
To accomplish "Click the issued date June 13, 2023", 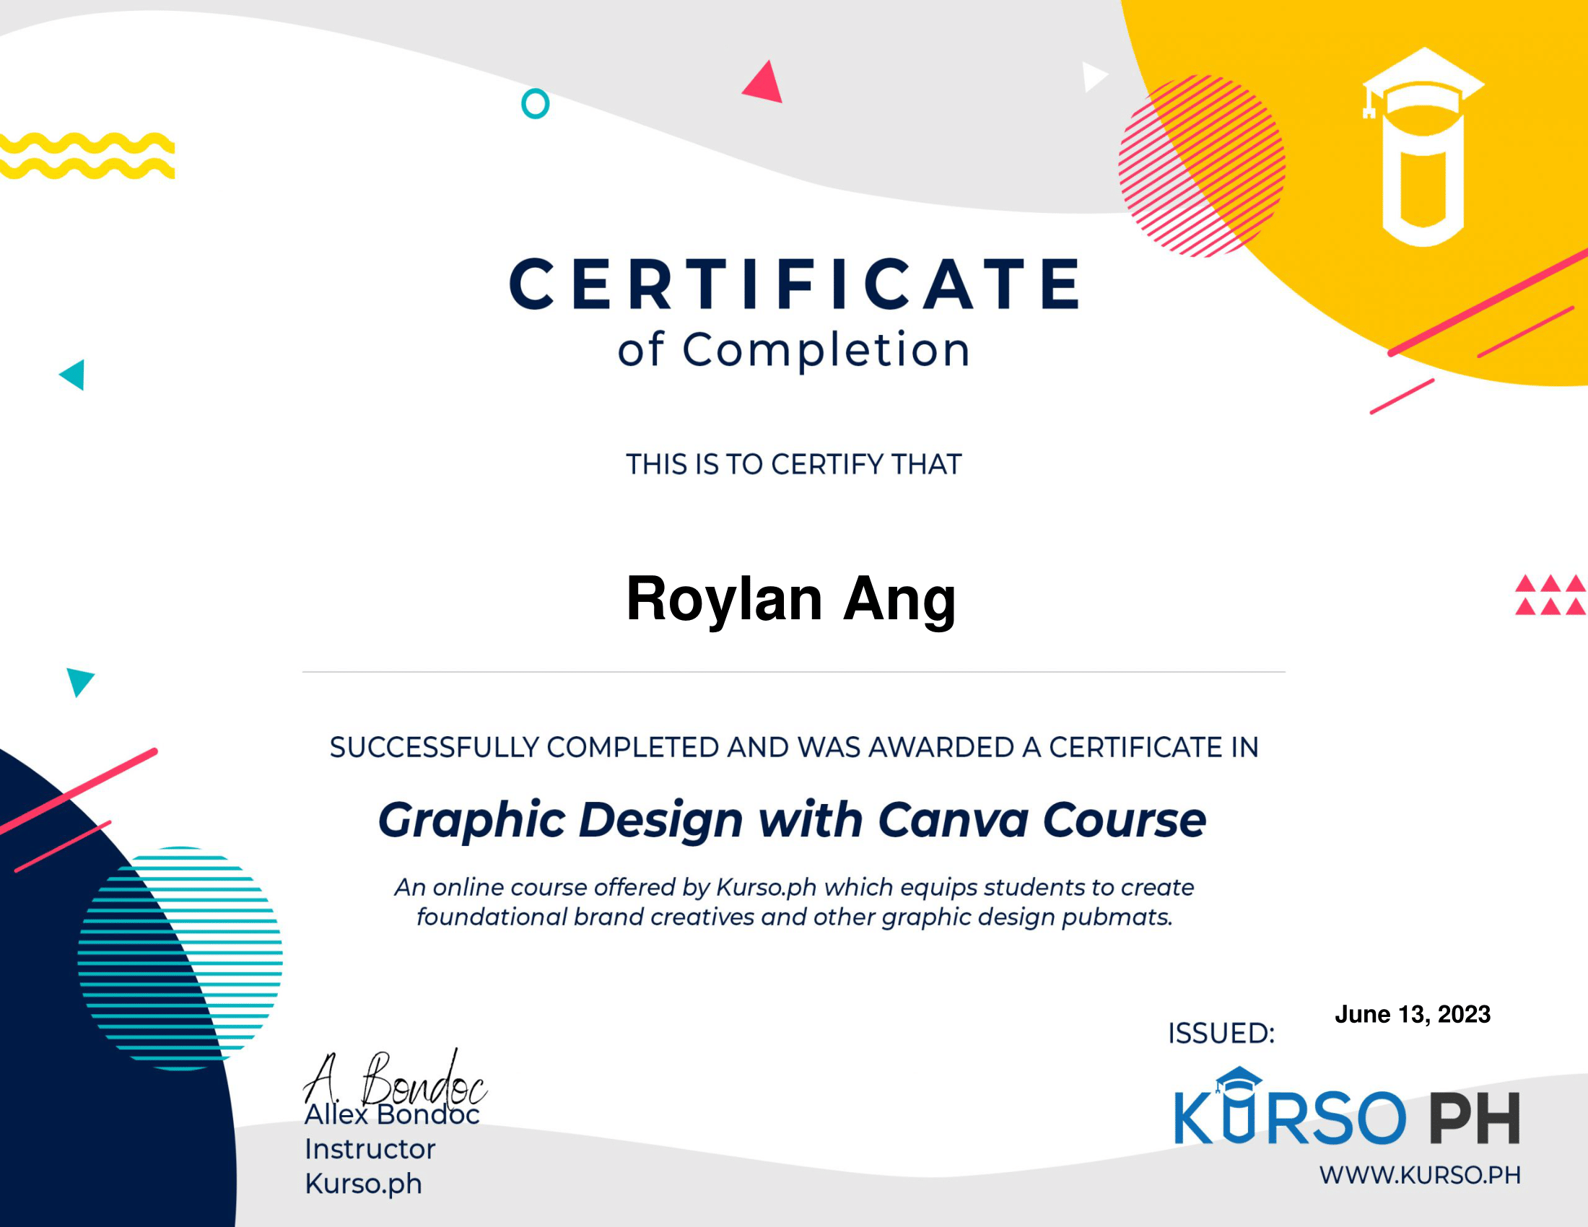I will point(1412,1013).
